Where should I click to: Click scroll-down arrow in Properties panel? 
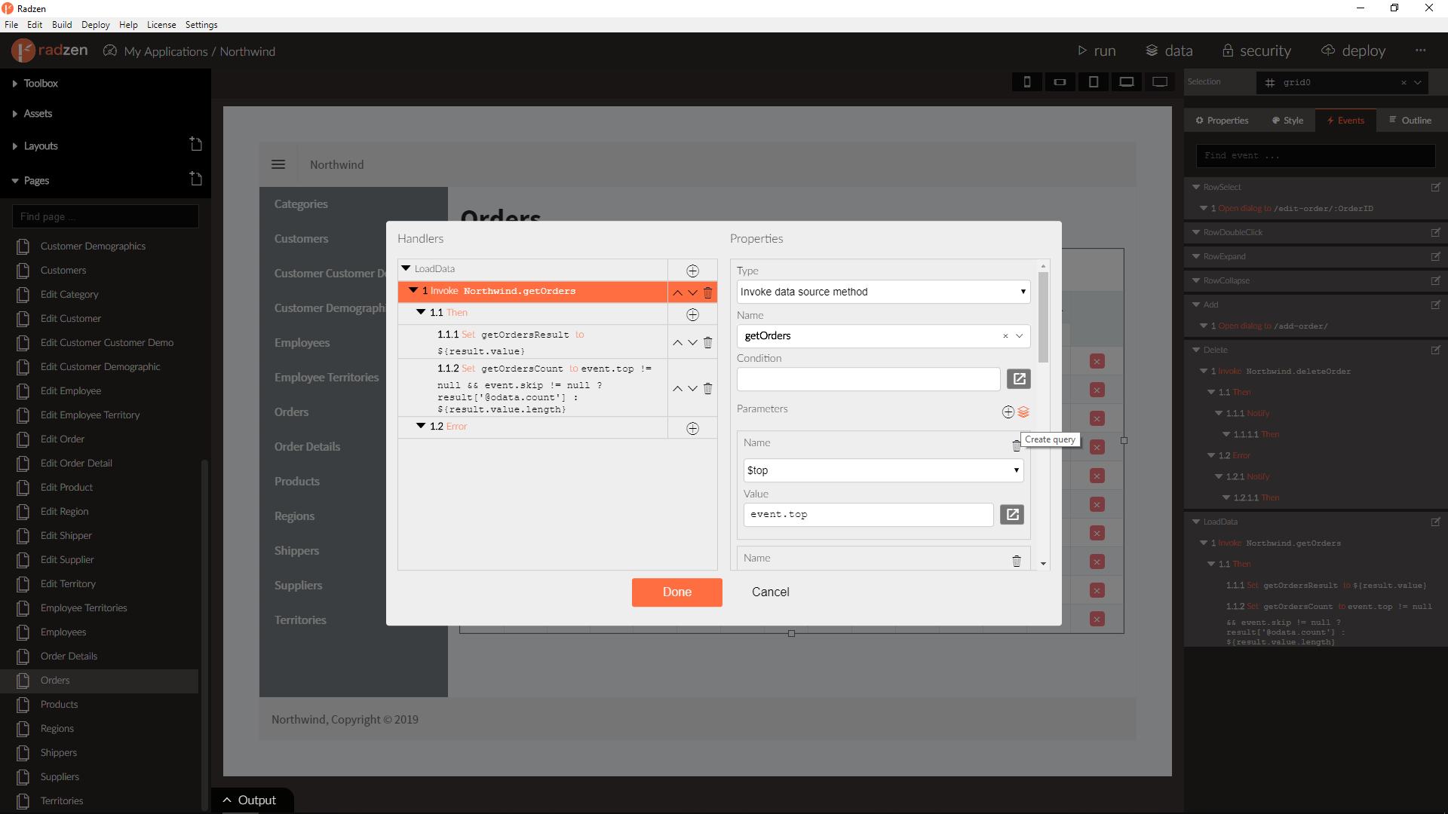(1043, 564)
